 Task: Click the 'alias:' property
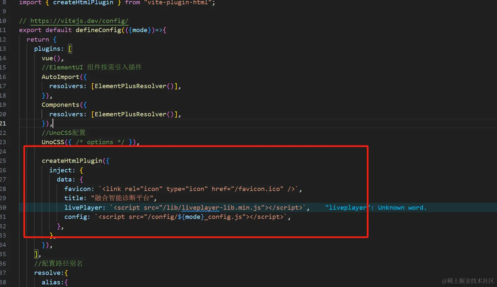pyautogui.click(x=53, y=282)
